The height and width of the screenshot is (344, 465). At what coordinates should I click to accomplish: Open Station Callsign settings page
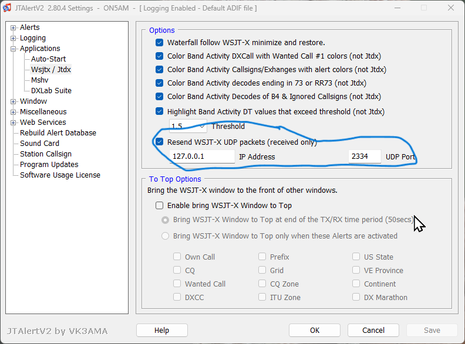46,154
